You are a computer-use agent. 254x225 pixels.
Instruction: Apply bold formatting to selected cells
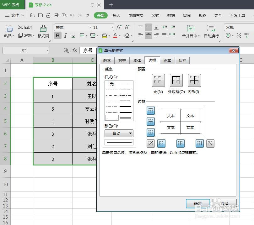point(57,35)
